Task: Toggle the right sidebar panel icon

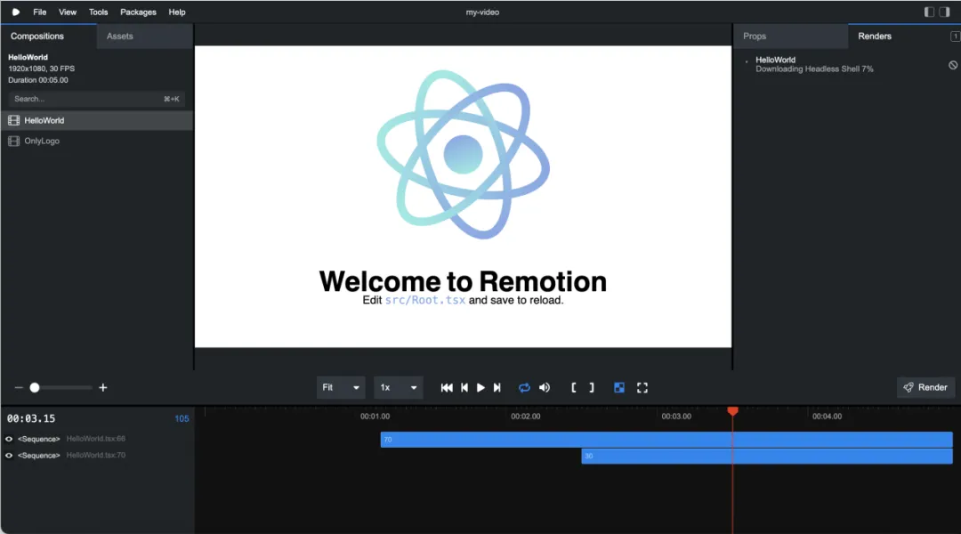Action: click(944, 12)
